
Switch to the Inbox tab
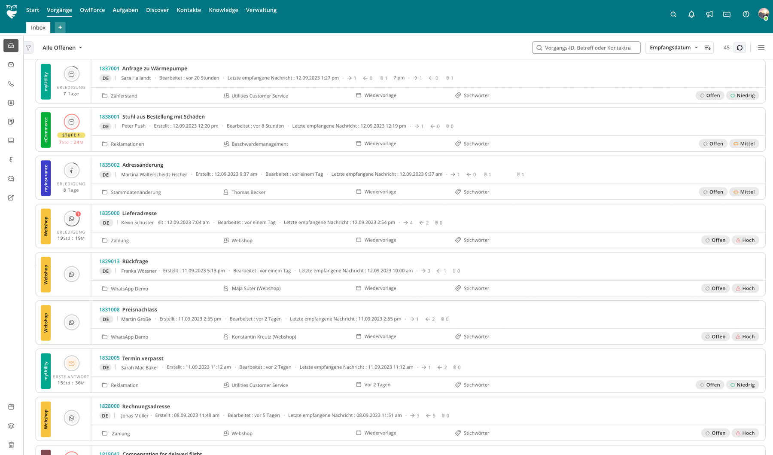click(x=38, y=27)
